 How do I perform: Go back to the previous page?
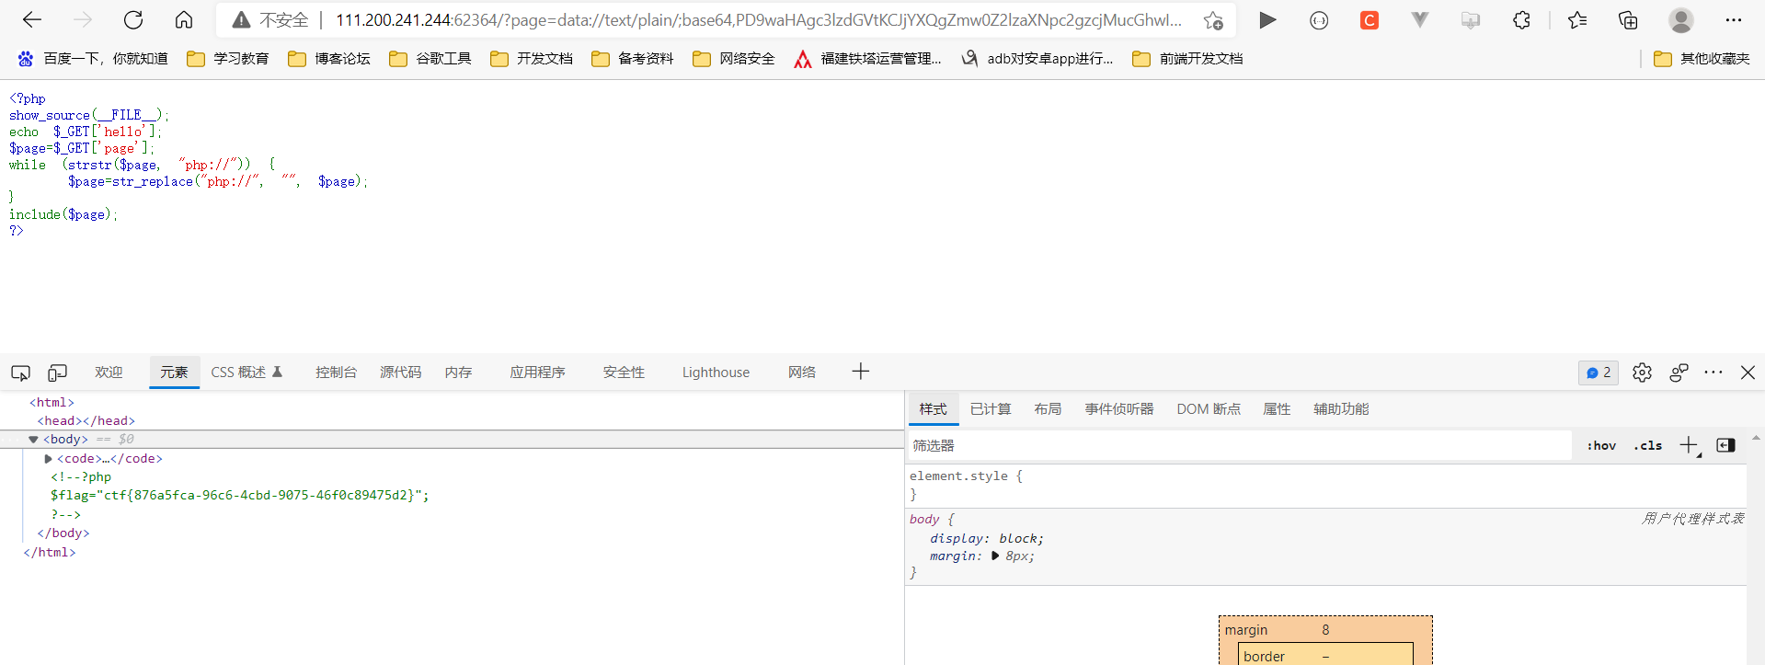tap(32, 19)
